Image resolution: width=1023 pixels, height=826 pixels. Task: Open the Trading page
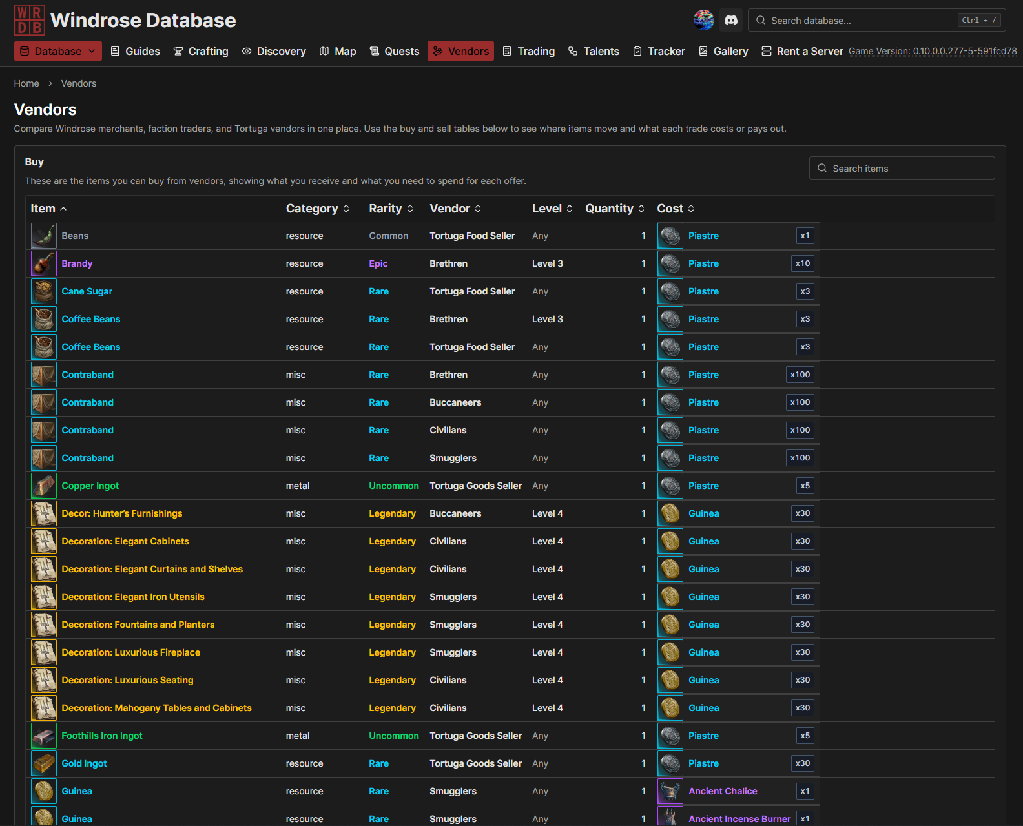coord(529,51)
